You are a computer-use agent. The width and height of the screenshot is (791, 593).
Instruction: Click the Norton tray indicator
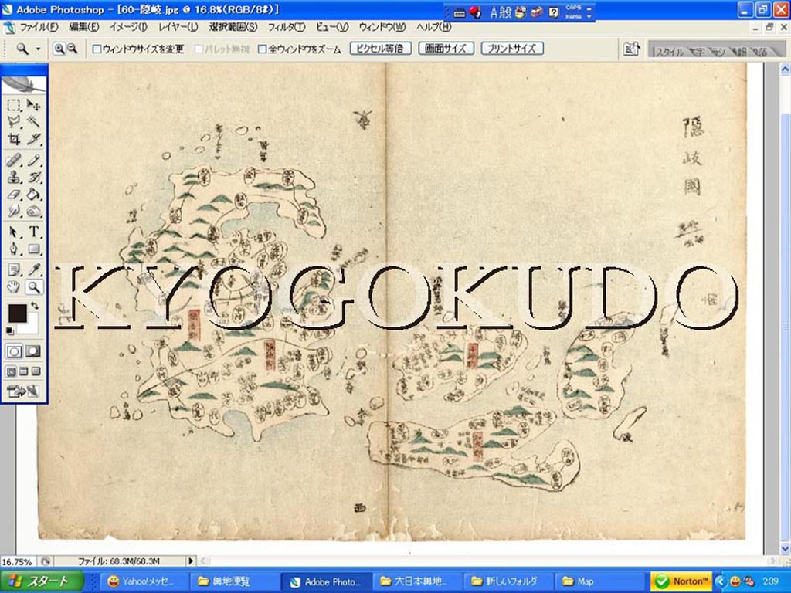682,581
